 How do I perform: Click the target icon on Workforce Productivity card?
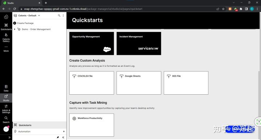(74, 118)
